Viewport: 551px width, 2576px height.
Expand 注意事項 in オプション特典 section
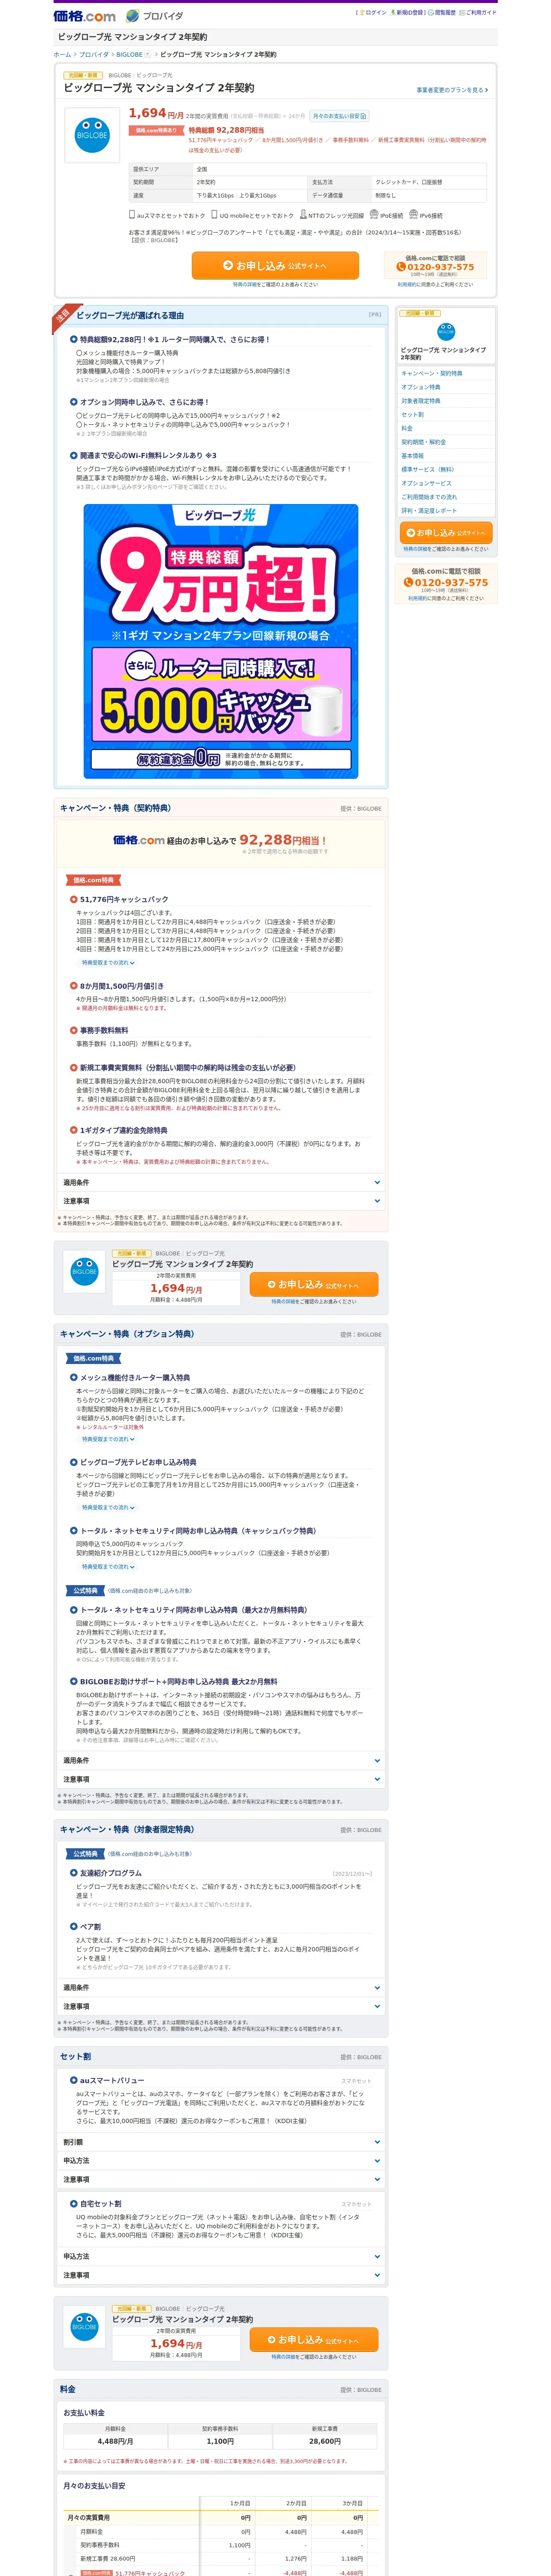click(x=220, y=1779)
